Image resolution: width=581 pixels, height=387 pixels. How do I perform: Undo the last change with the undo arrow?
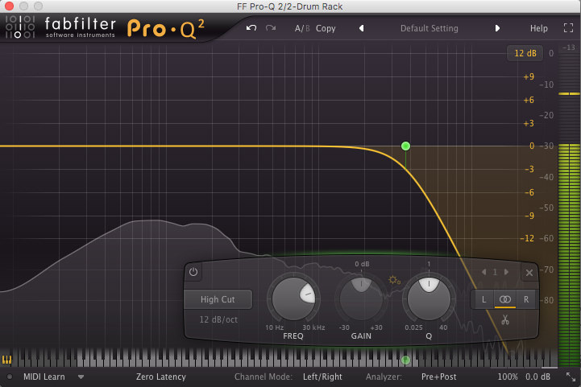coord(251,28)
